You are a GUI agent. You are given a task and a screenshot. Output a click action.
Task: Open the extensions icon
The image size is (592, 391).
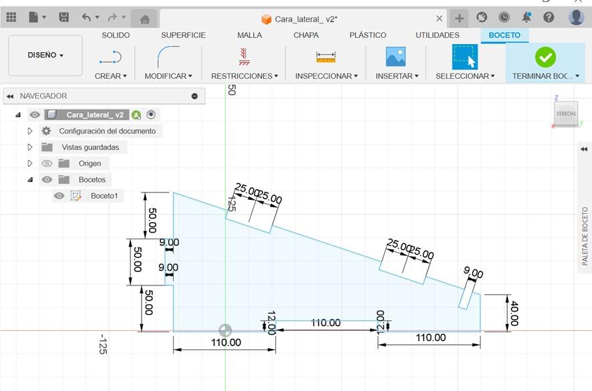[x=482, y=17]
